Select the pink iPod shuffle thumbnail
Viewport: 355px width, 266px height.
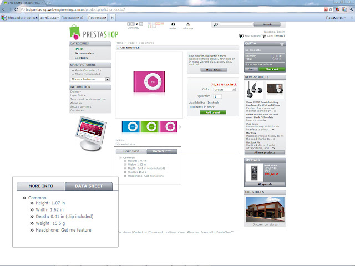(169, 127)
